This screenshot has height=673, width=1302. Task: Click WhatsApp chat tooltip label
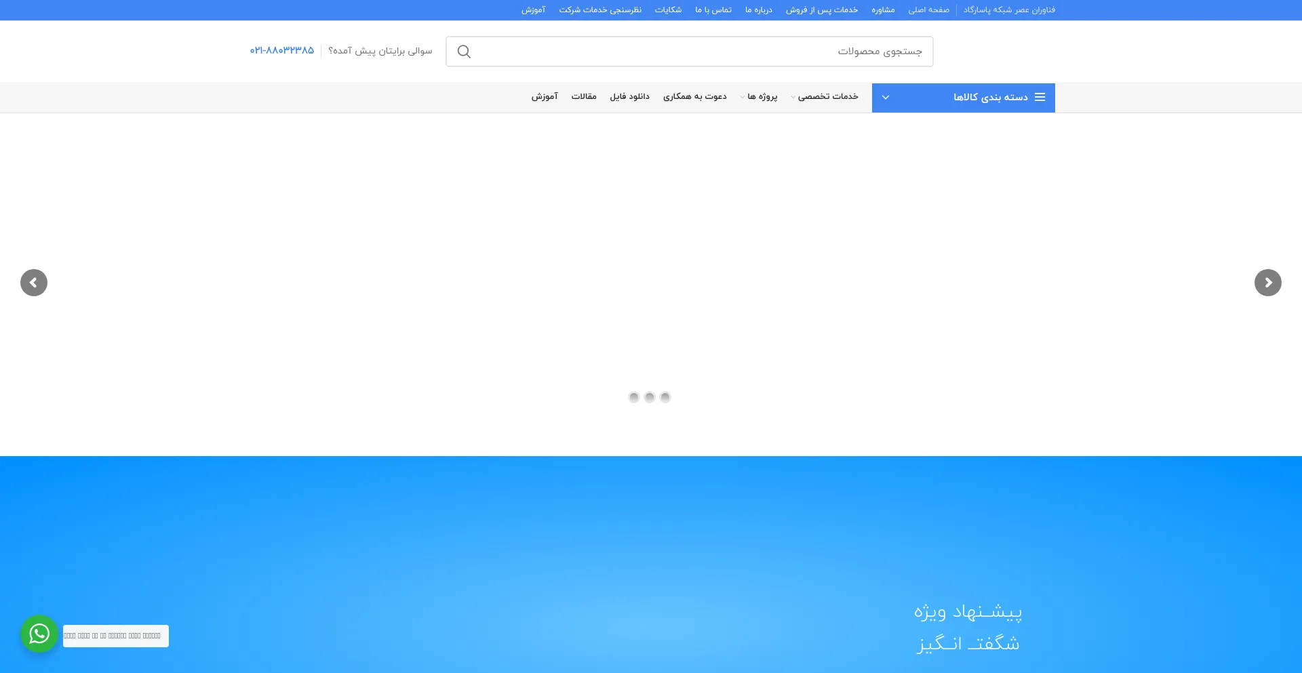[x=115, y=636]
